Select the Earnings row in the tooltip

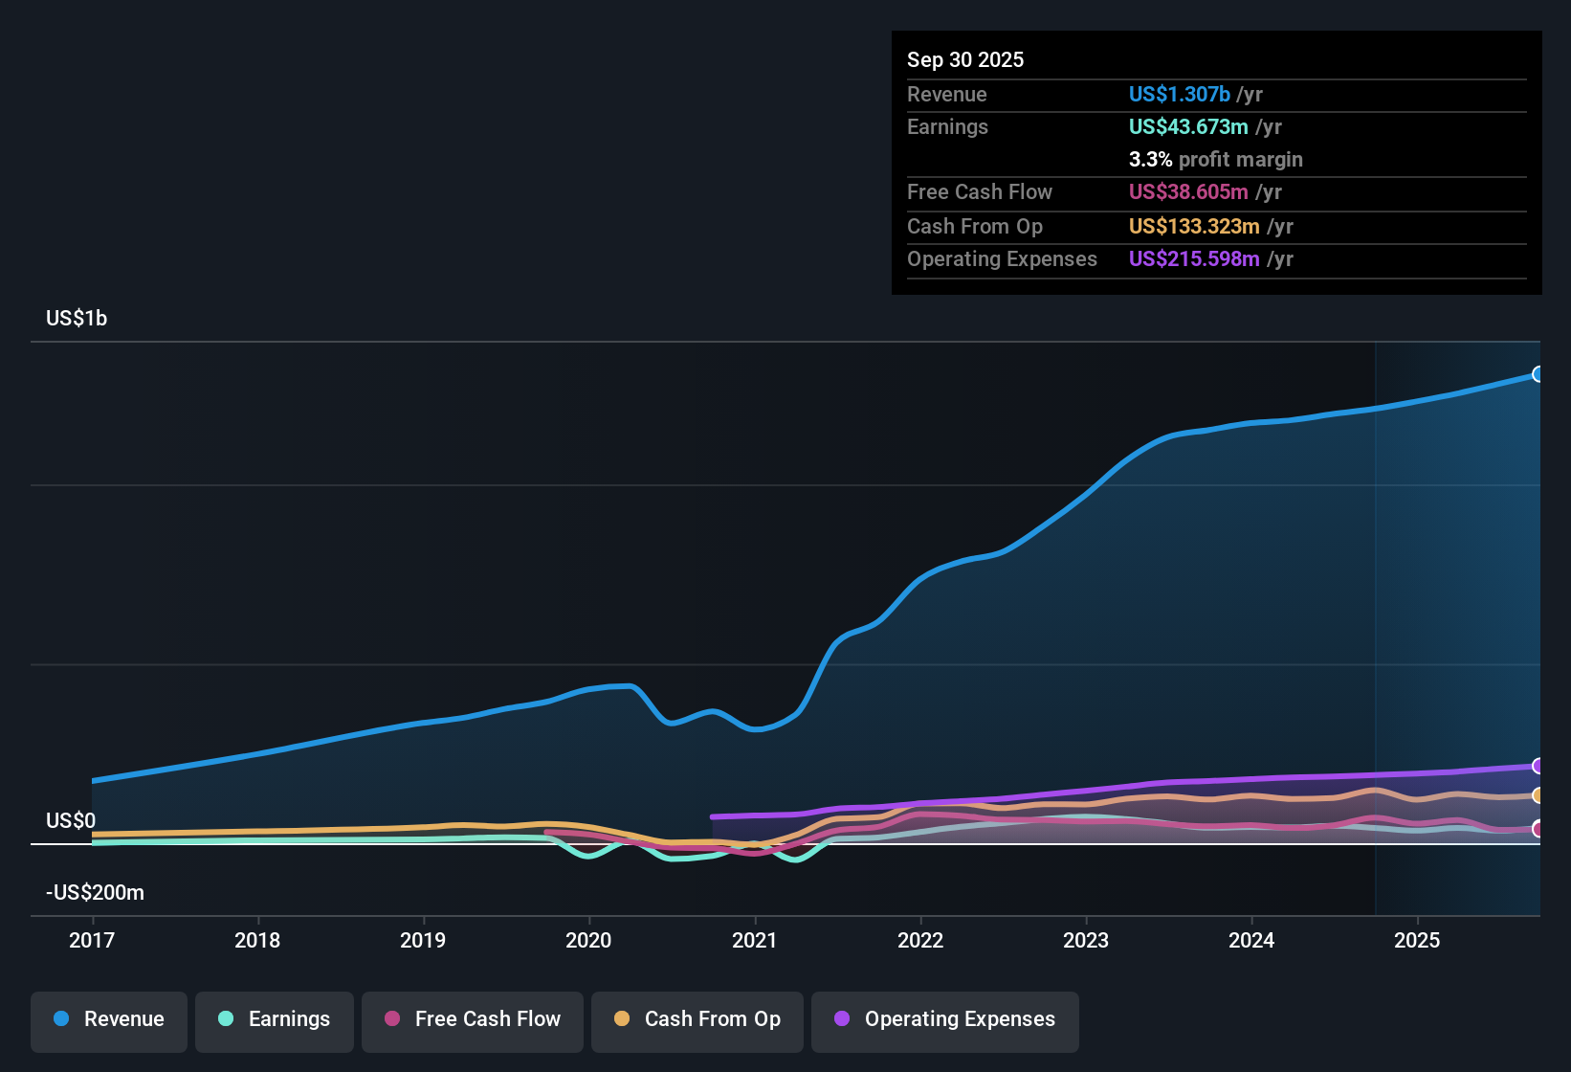(1215, 126)
